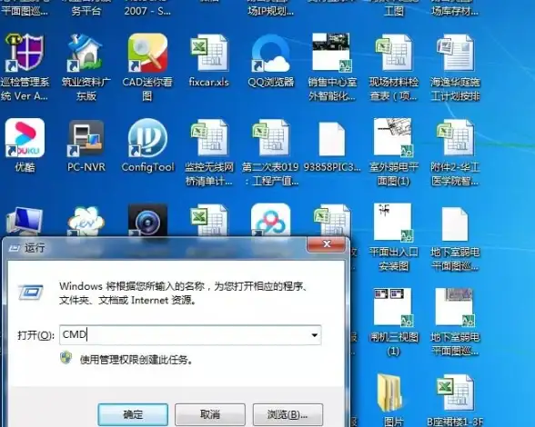Cancel the Run dialog via 取消
535x427 pixels.
pyautogui.click(x=210, y=414)
